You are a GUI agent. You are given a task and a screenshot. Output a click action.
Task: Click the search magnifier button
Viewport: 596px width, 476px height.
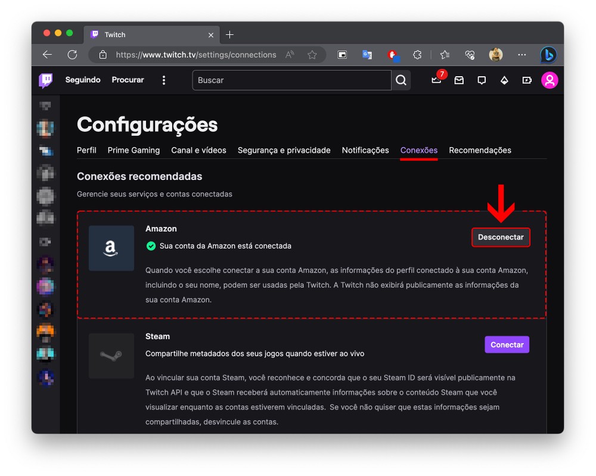pyautogui.click(x=401, y=80)
